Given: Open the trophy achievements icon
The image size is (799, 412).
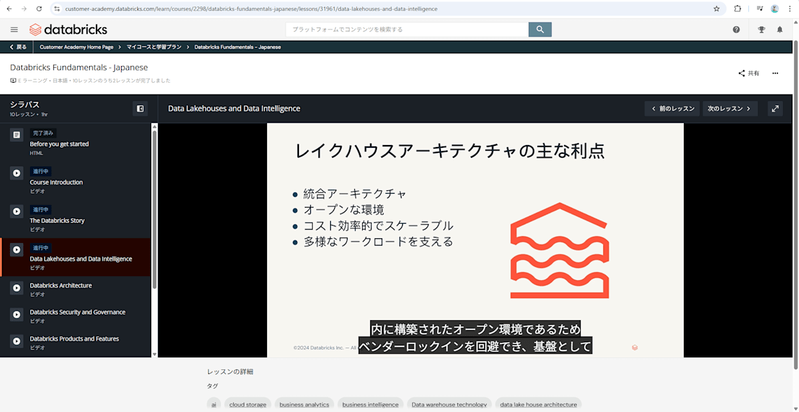Looking at the screenshot, I should pyautogui.click(x=762, y=29).
